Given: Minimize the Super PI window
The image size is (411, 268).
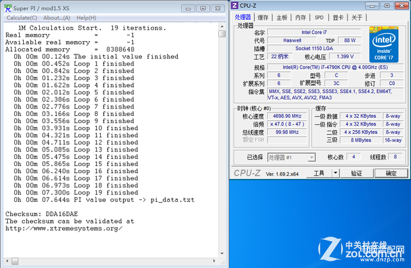Looking at the screenshot, I should tap(188, 8).
